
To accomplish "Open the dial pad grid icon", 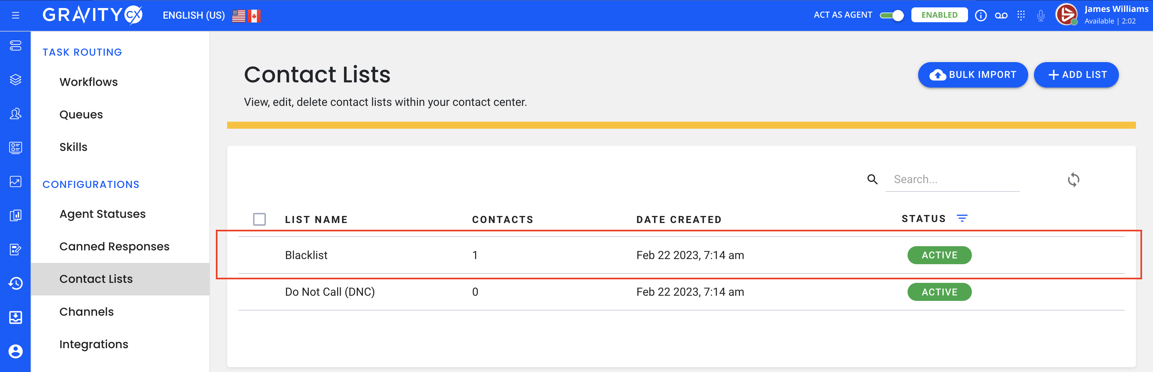I will tap(1021, 16).
